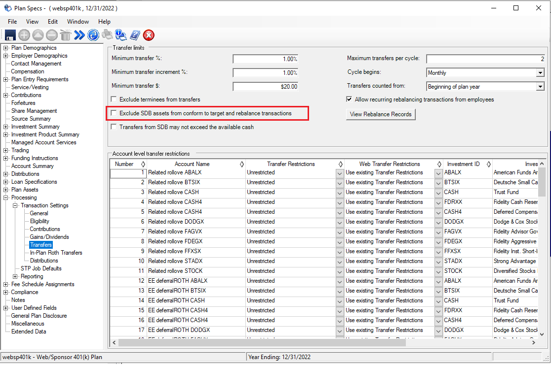Open the Window menu
The width and height of the screenshot is (551, 365).
coord(78,21)
